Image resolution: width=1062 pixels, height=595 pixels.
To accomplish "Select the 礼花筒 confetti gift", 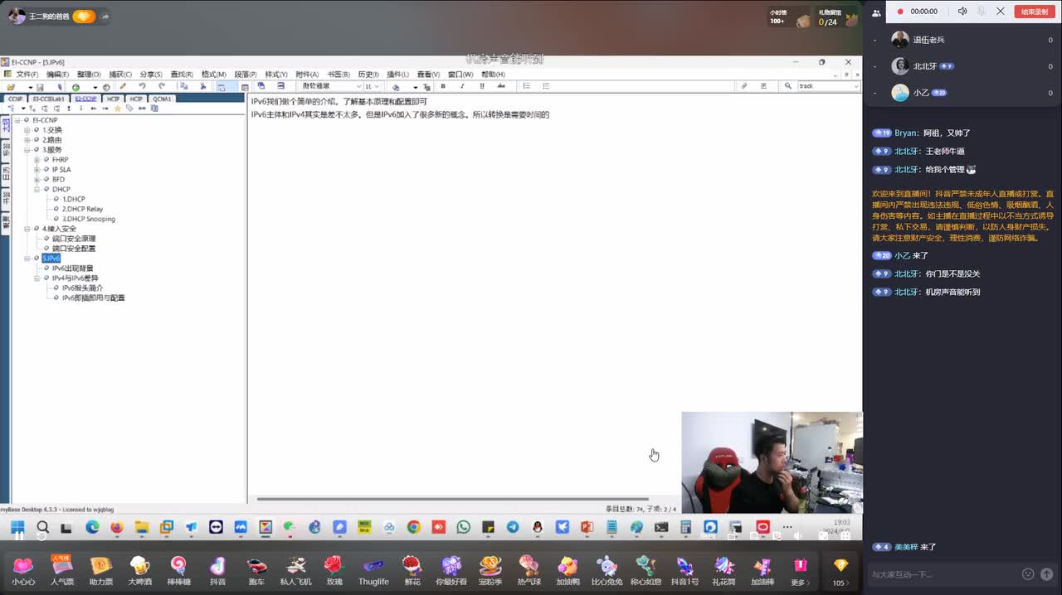I will (723, 570).
